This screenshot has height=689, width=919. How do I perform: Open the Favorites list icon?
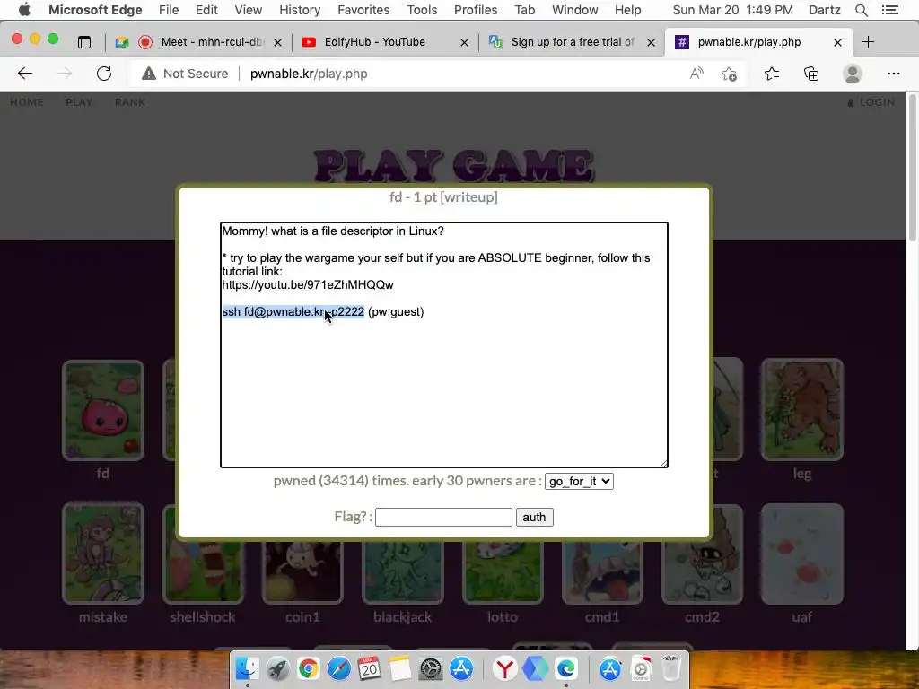pyautogui.click(x=772, y=74)
